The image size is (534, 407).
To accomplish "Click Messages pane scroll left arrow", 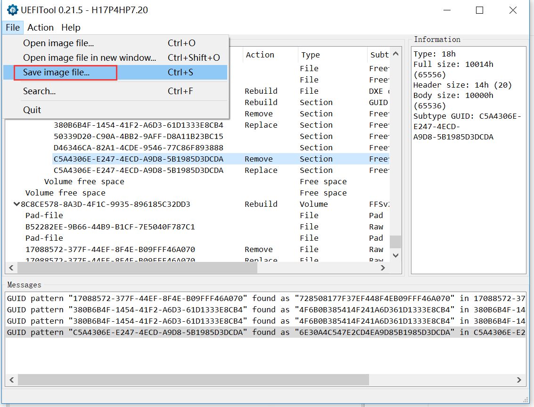I will [12, 380].
